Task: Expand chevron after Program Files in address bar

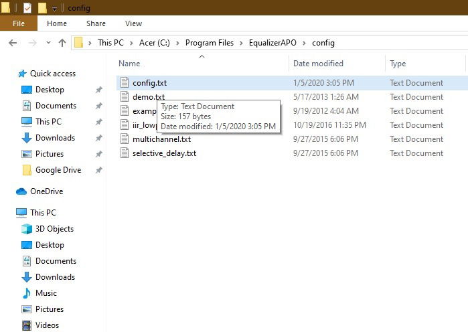Action: [x=241, y=43]
